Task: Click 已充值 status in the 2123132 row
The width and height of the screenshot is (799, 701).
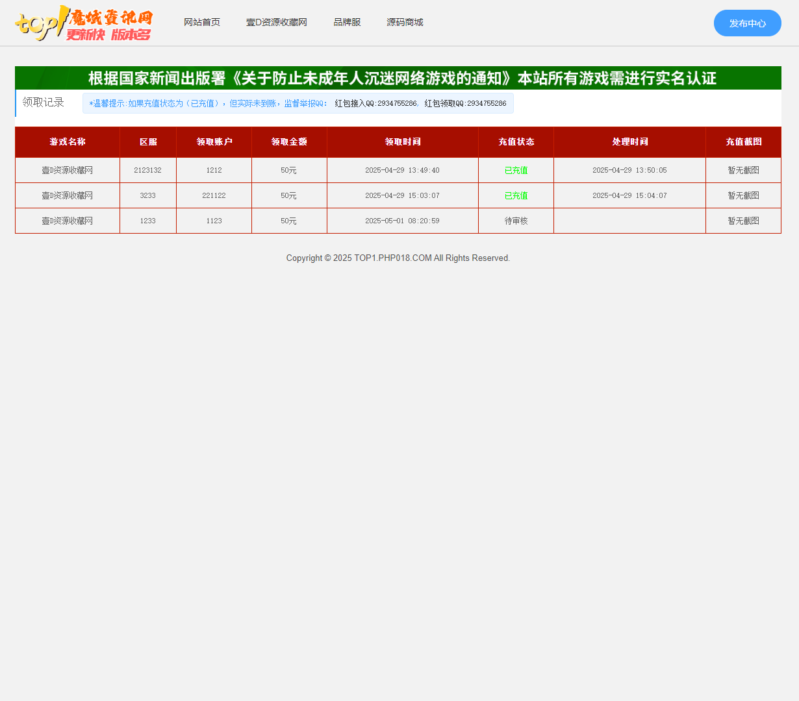Action: tap(516, 170)
